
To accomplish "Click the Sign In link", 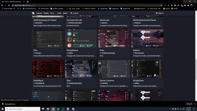I will point(159,13).
